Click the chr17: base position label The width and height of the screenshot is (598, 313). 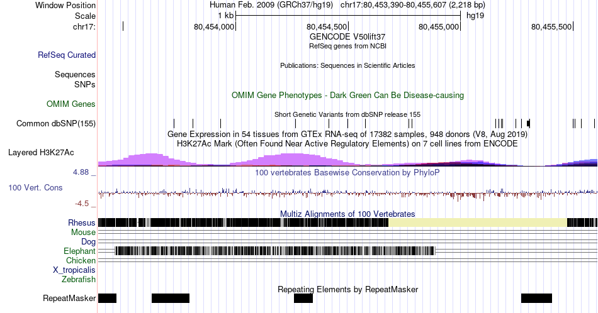[x=84, y=26]
